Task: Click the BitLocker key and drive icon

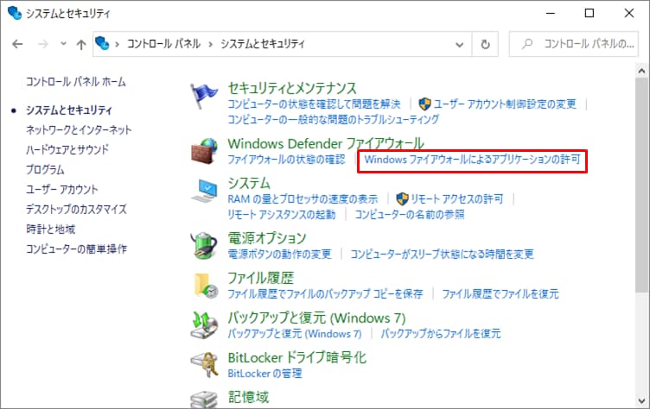Action: click(x=204, y=365)
